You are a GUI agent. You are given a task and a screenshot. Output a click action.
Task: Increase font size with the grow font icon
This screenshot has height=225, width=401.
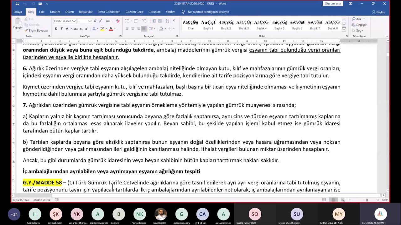[x=96, y=21]
